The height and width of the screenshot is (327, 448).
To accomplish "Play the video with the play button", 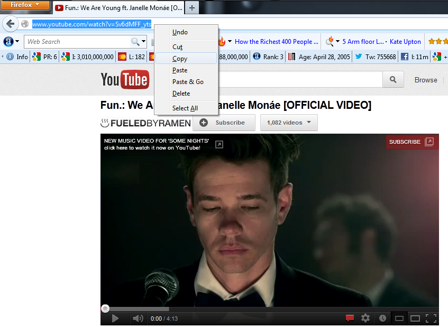I will coord(115,318).
